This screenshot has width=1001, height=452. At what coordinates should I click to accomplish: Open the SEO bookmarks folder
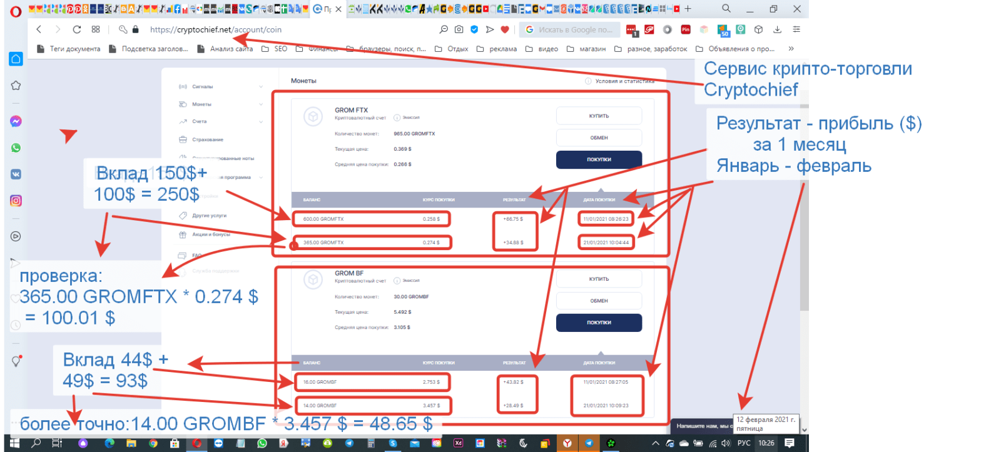[x=274, y=49]
